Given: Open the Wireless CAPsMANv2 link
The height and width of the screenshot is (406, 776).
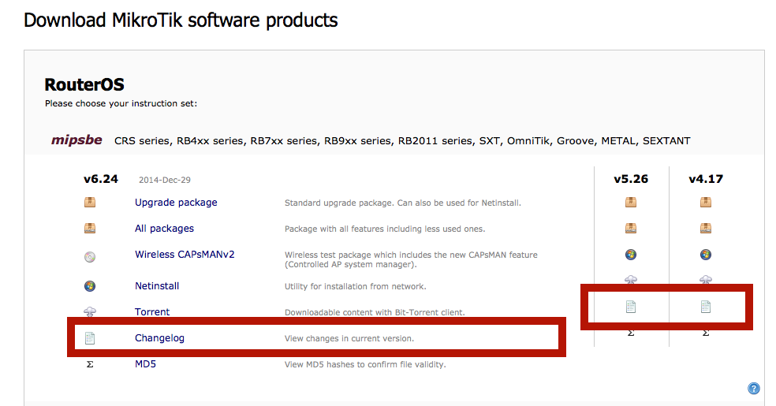Looking at the screenshot, I should [x=185, y=254].
